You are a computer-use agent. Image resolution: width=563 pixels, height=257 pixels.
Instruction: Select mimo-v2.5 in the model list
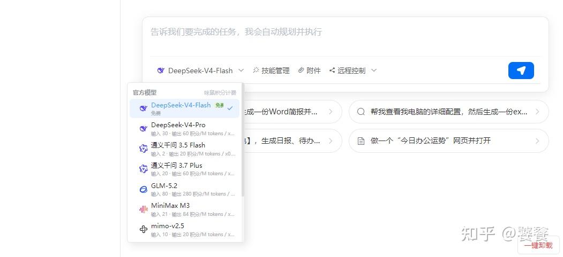point(184,230)
